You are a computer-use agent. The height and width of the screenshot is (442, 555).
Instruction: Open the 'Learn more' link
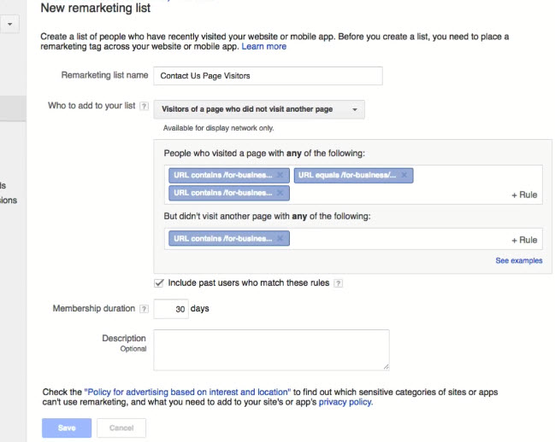click(264, 47)
